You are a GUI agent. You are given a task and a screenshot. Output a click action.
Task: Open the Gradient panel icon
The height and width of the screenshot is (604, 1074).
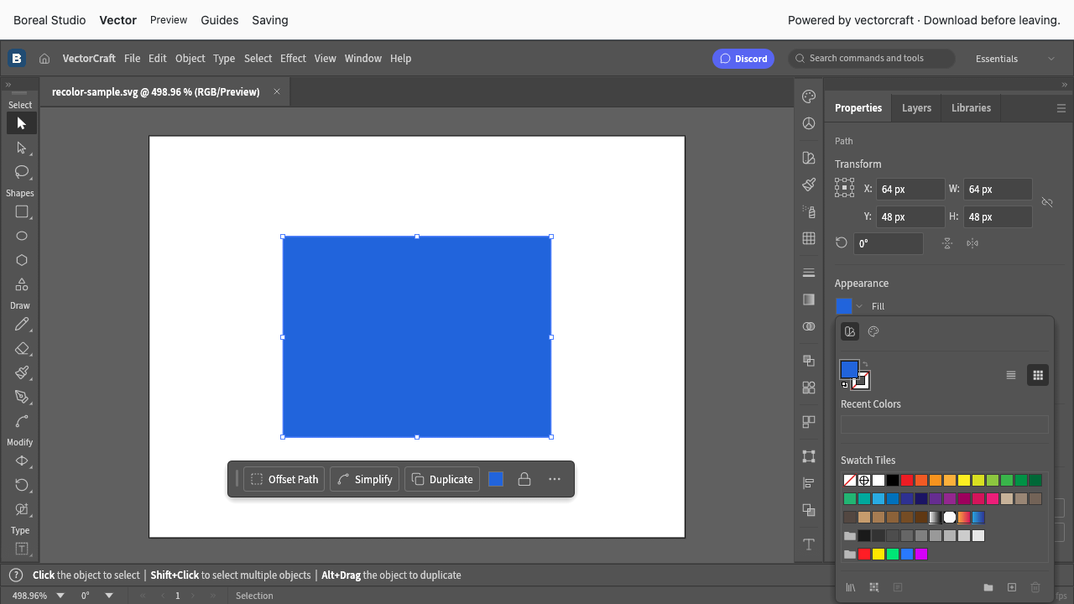coord(809,299)
